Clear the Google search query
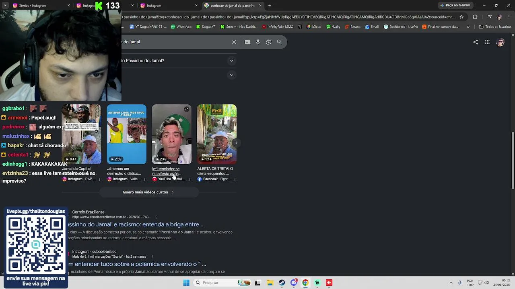 coord(234,42)
